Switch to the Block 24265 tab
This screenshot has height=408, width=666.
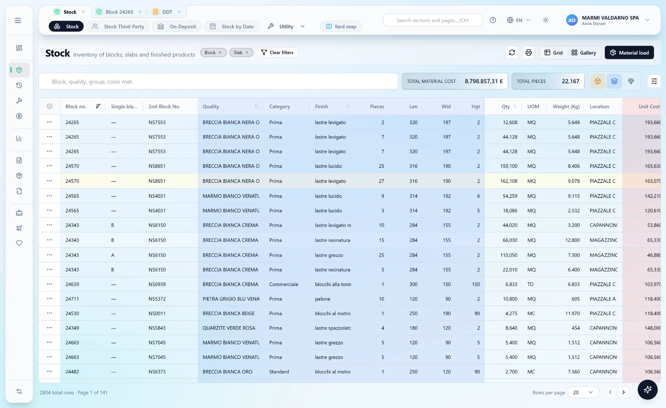coord(119,12)
